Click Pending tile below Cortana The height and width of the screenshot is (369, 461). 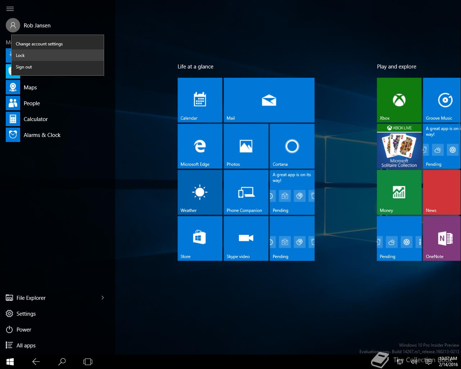click(x=292, y=192)
